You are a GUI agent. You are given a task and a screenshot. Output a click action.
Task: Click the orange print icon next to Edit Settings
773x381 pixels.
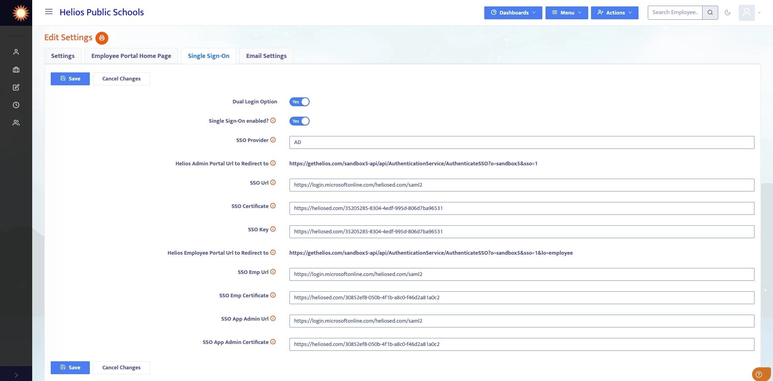pos(102,38)
